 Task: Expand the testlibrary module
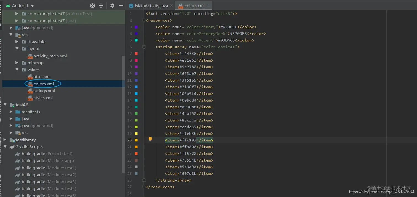5,140
